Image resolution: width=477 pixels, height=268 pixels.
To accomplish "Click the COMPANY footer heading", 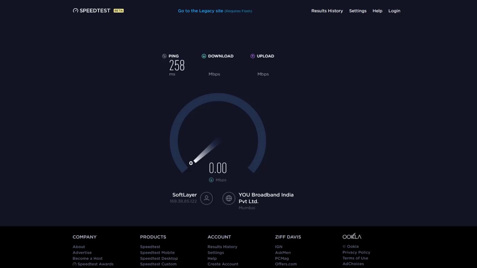I will [x=85, y=237].
